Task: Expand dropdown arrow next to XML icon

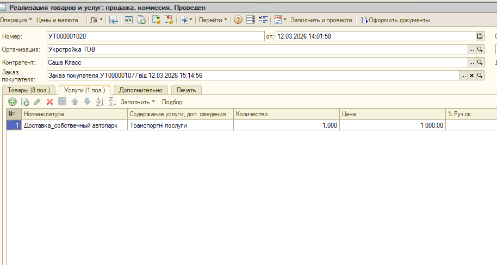Action: point(284,20)
